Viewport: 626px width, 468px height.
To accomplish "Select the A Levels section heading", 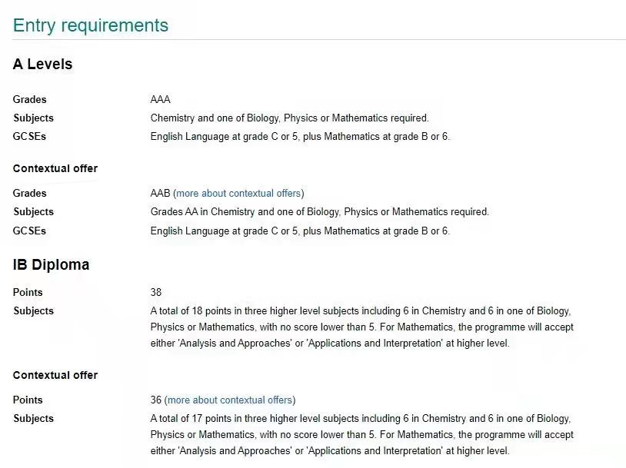I will [43, 65].
